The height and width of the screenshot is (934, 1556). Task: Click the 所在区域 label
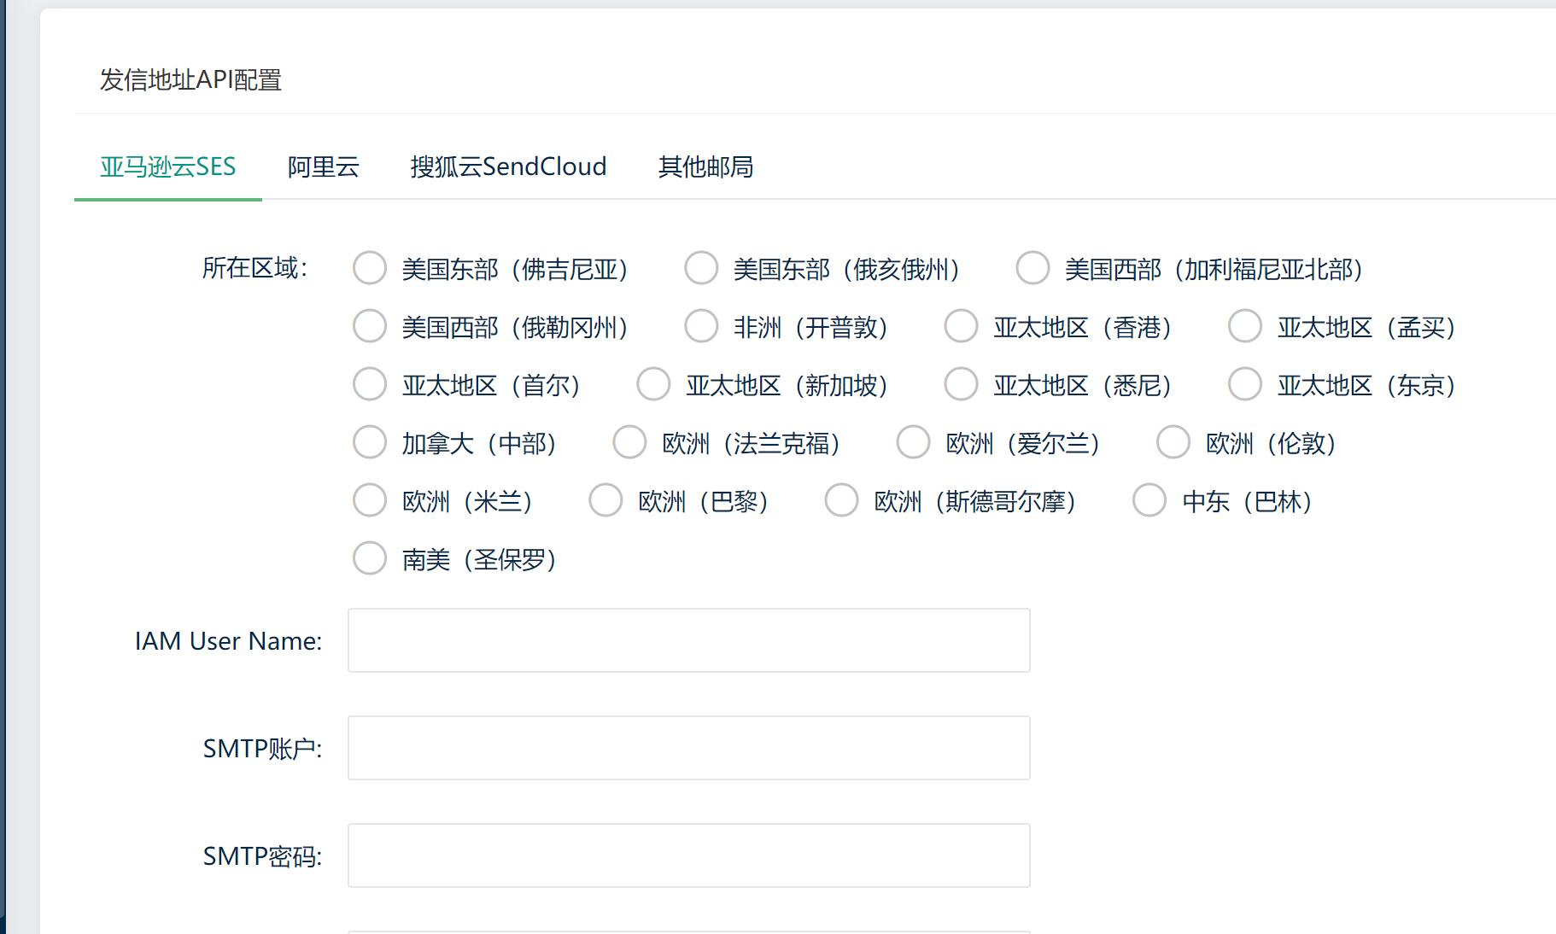pyautogui.click(x=254, y=268)
